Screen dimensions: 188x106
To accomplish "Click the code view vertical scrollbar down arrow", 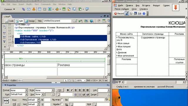I will [108, 45].
